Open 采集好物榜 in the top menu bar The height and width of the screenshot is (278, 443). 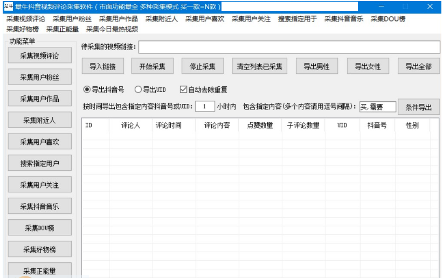[x=23, y=29]
